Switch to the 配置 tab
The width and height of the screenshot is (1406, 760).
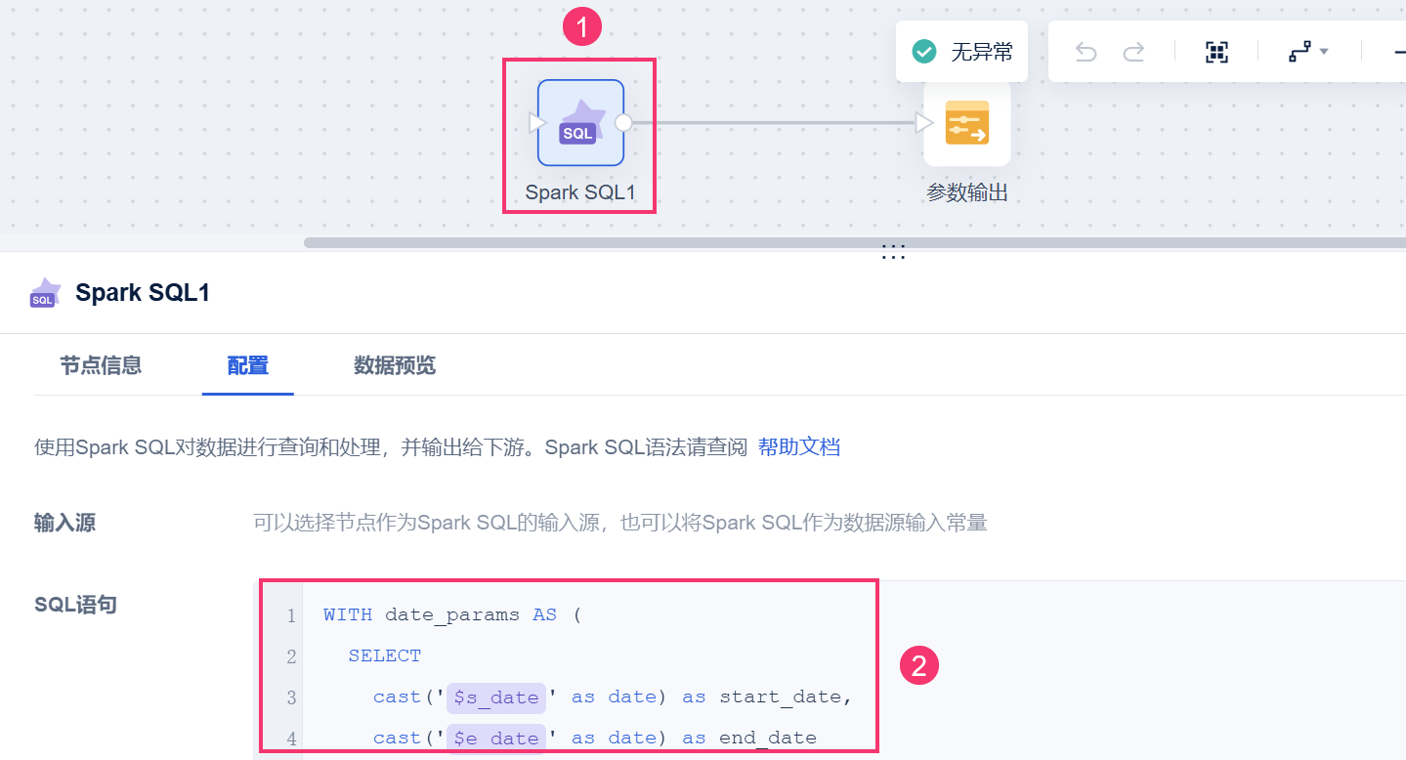pos(248,365)
